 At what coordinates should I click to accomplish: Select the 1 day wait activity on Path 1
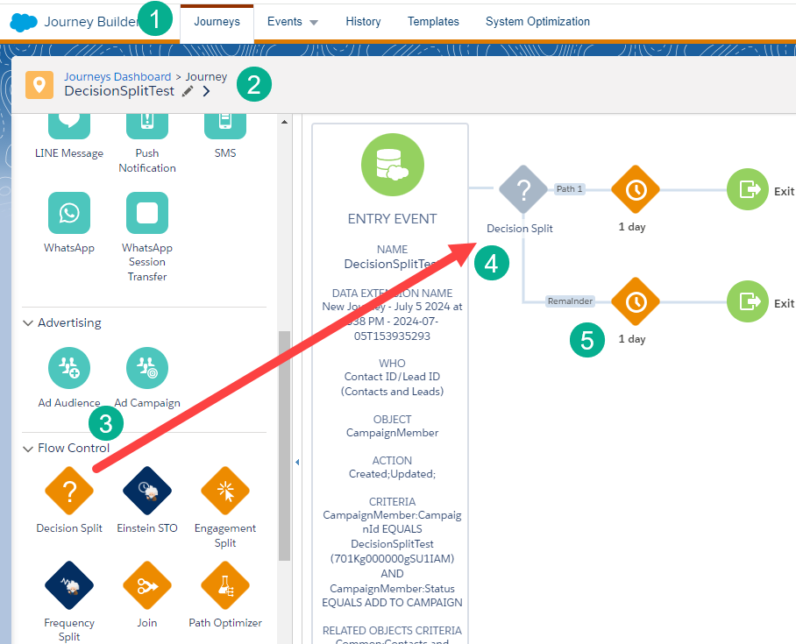635,189
